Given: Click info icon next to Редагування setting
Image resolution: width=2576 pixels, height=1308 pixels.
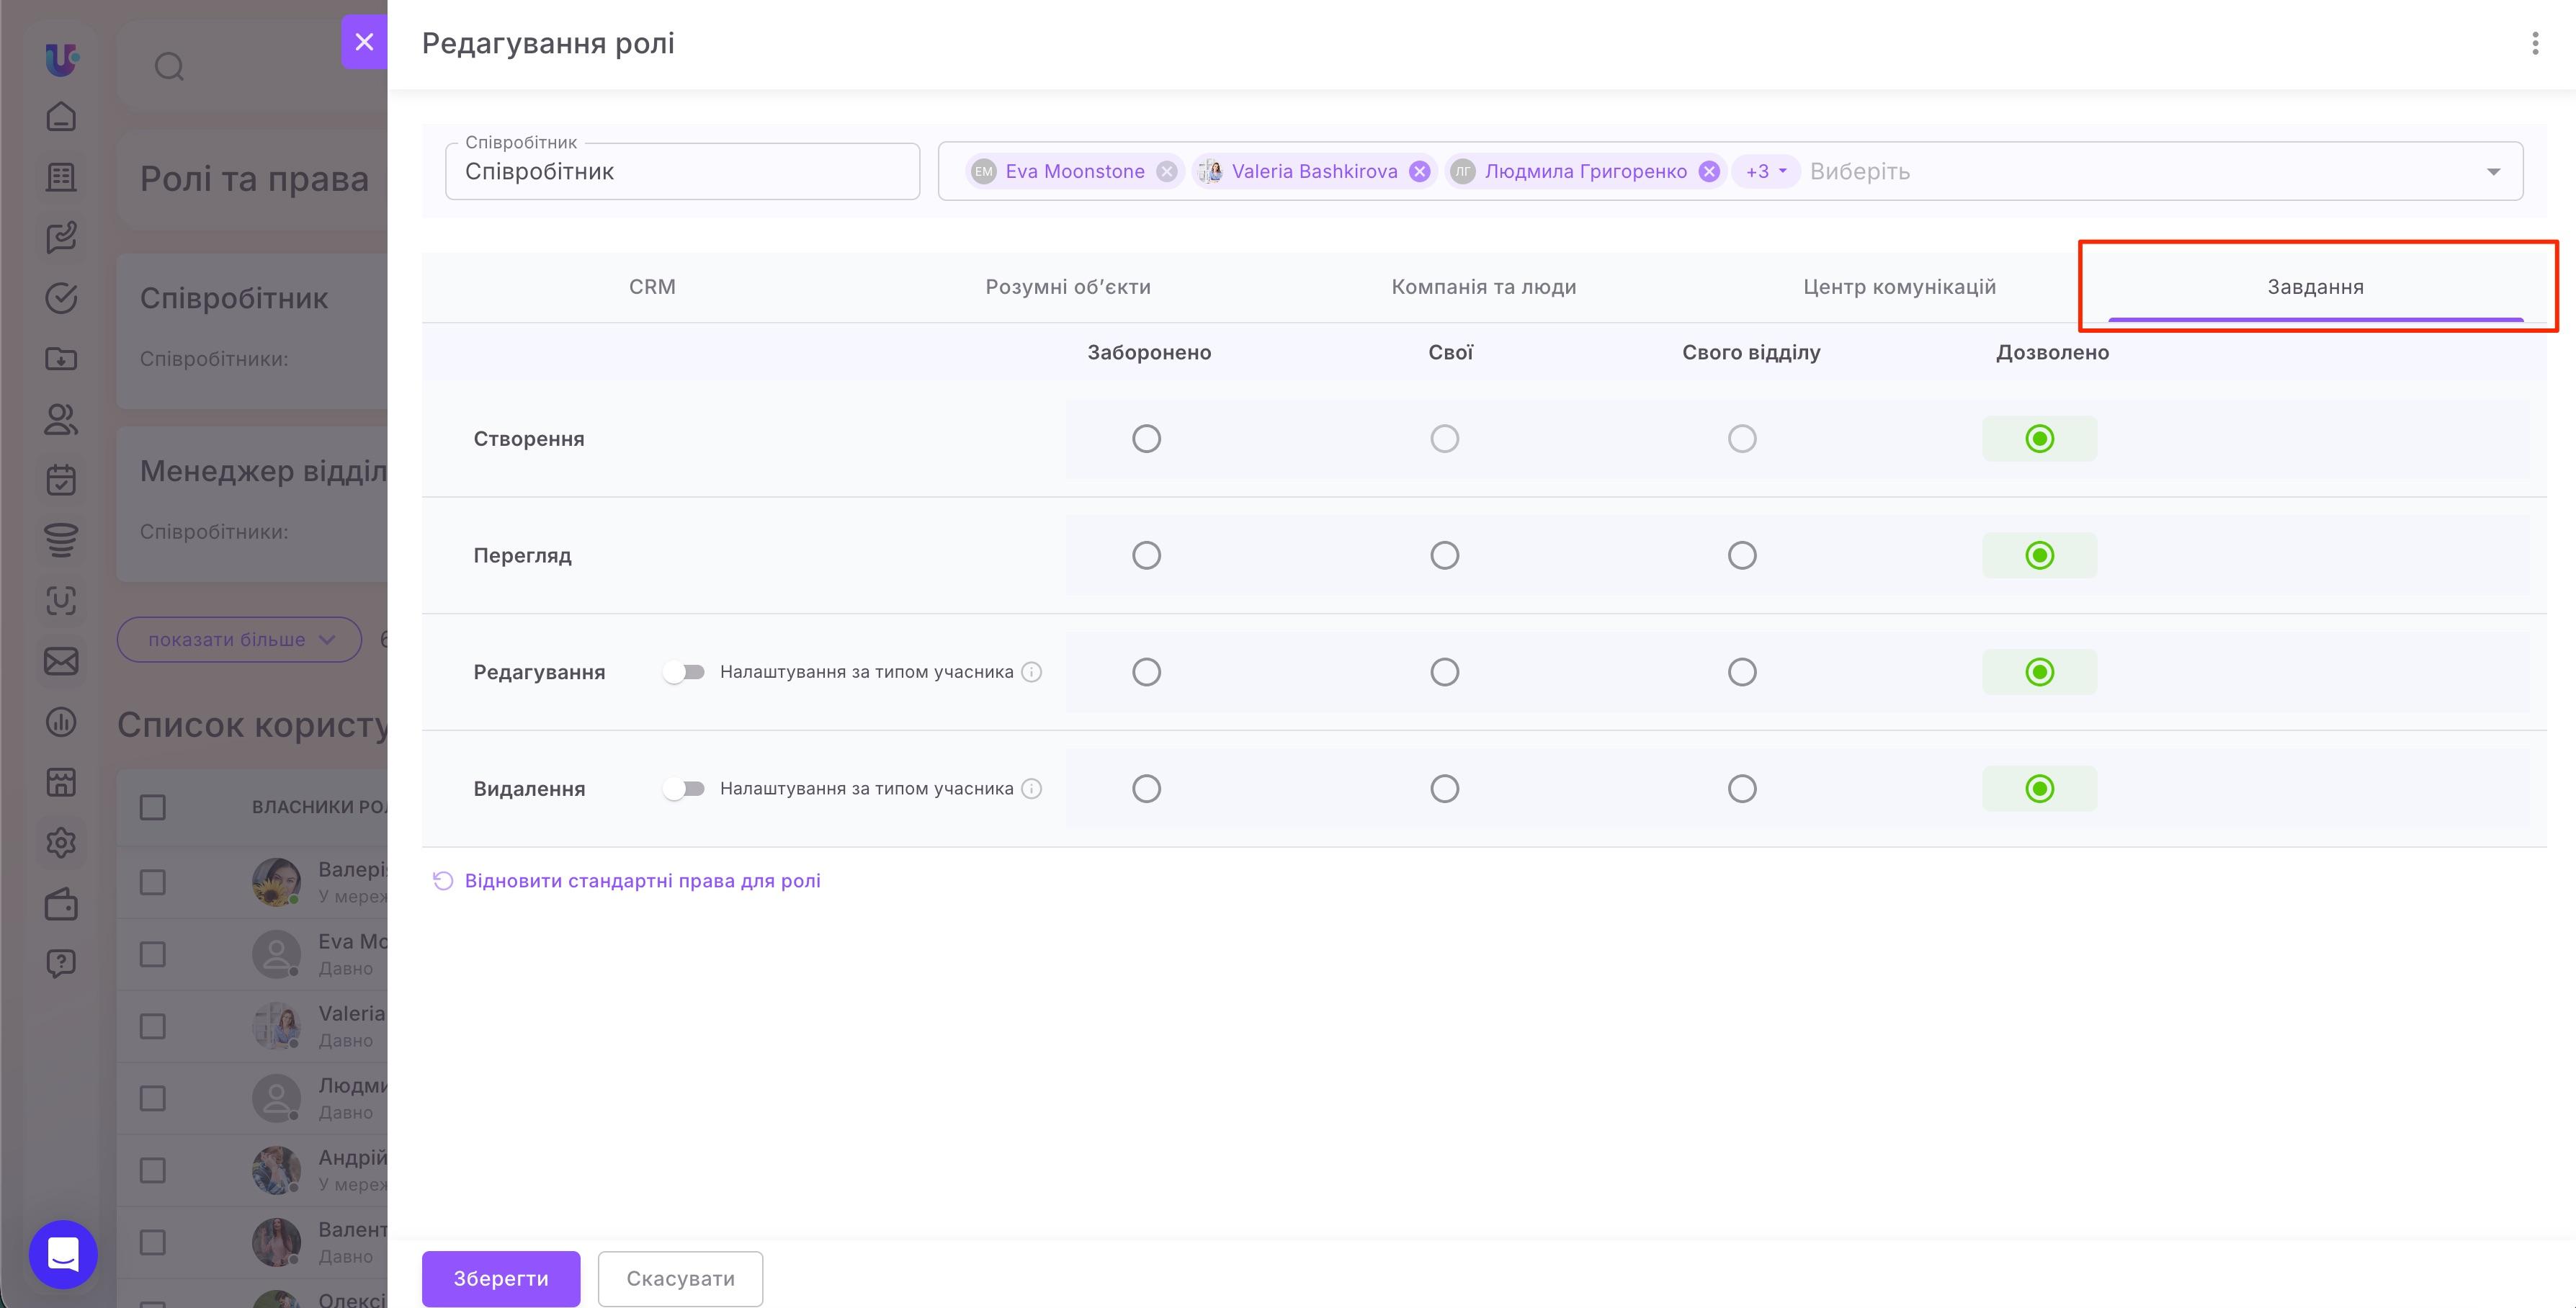Looking at the screenshot, I should click(1031, 672).
